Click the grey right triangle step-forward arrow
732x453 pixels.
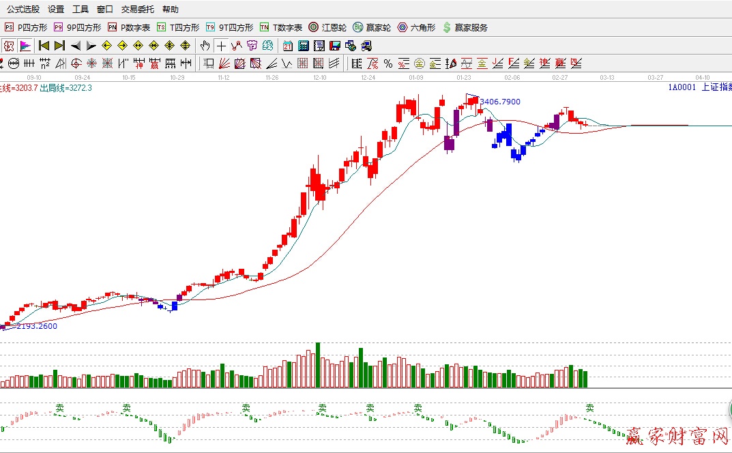[x=91, y=46]
